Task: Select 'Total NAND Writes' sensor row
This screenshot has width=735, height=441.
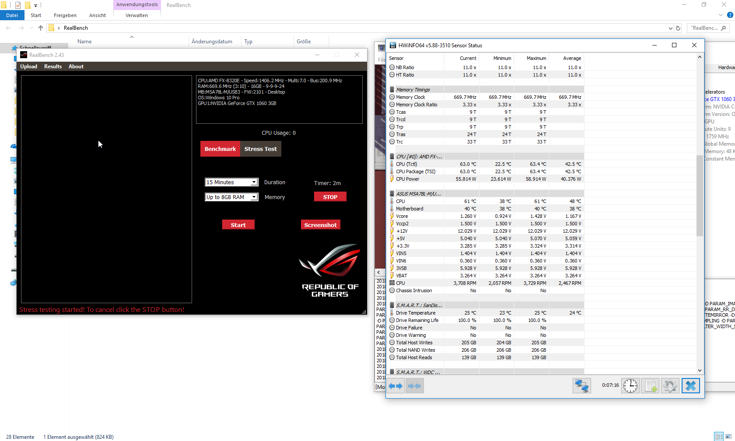Action: click(x=486, y=350)
